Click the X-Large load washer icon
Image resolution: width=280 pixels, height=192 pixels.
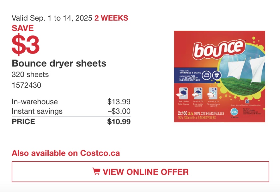pyautogui.click(x=212, y=93)
